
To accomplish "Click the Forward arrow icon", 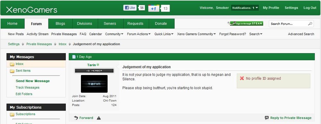I will pyautogui.click(x=76, y=118).
